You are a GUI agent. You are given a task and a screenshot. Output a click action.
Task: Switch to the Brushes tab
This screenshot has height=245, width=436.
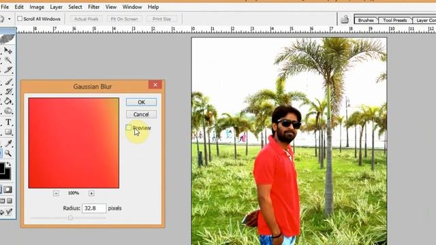[x=366, y=20]
